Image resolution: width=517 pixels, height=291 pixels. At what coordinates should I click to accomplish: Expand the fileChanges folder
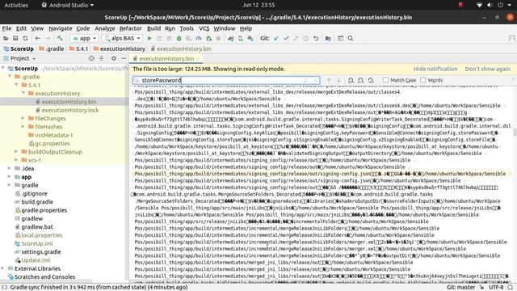click(x=23, y=118)
